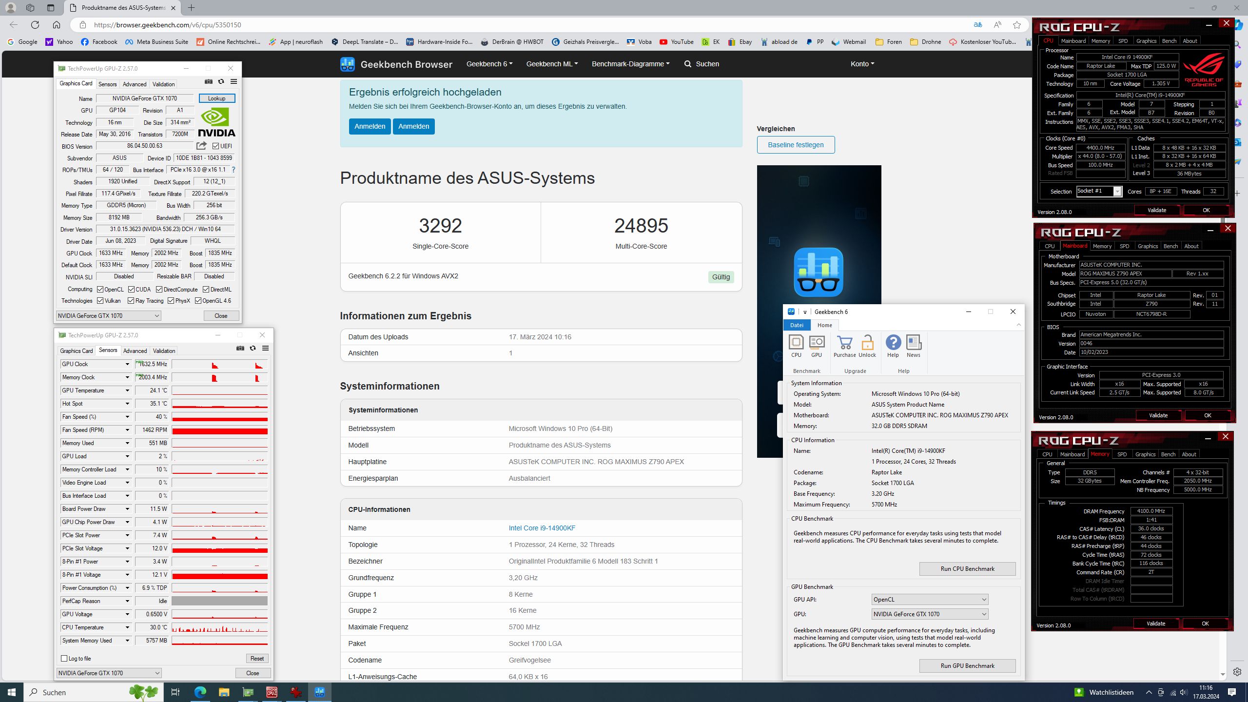Image resolution: width=1248 pixels, height=702 pixels.
Task: Expand the GPU Clock sensor dropdown arrow
Action: [127, 364]
